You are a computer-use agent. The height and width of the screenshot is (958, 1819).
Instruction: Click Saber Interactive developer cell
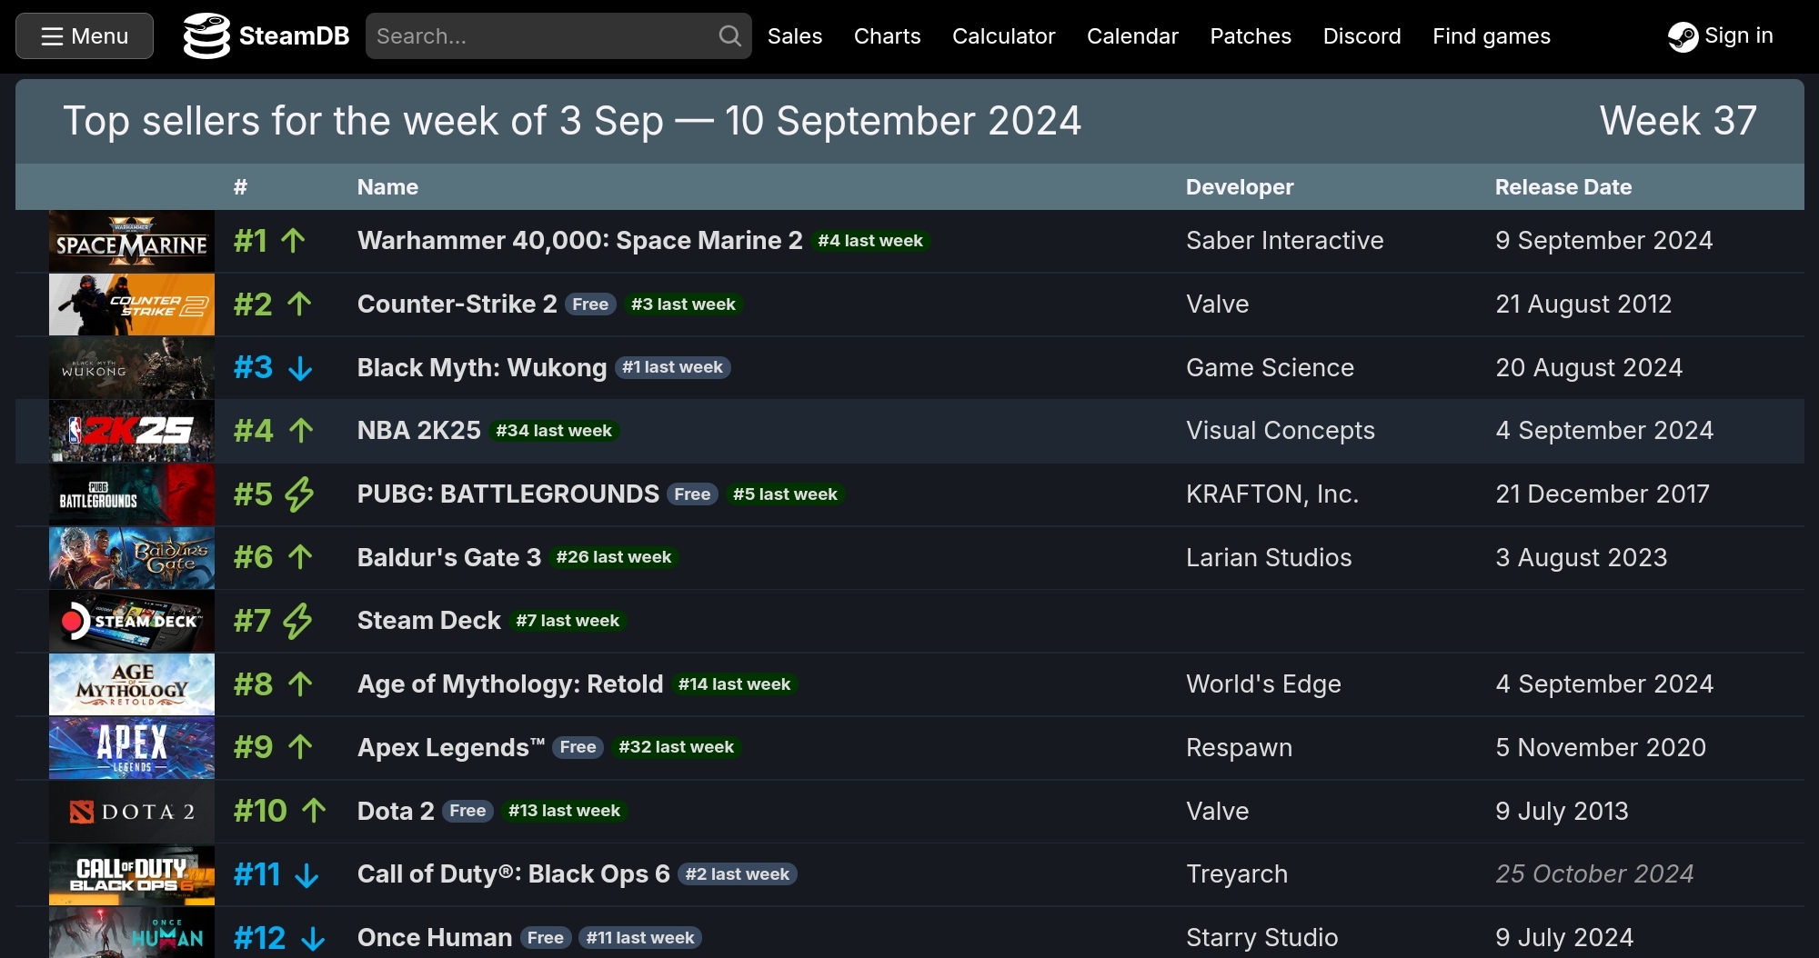[x=1284, y=241]
